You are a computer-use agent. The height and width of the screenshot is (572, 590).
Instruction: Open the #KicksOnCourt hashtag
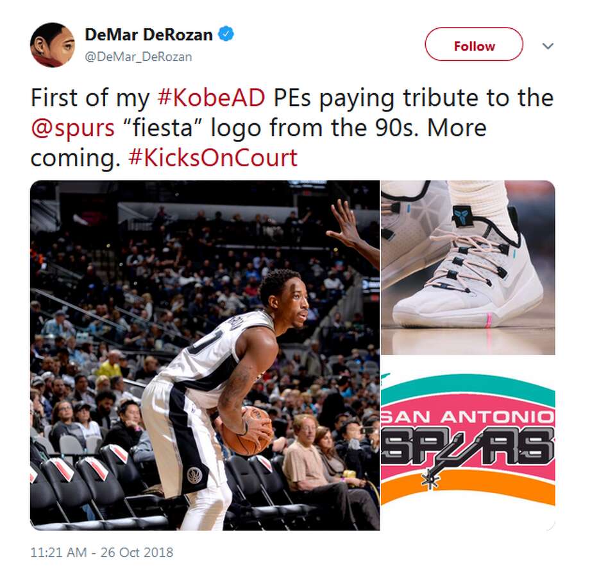pos(213,158)
